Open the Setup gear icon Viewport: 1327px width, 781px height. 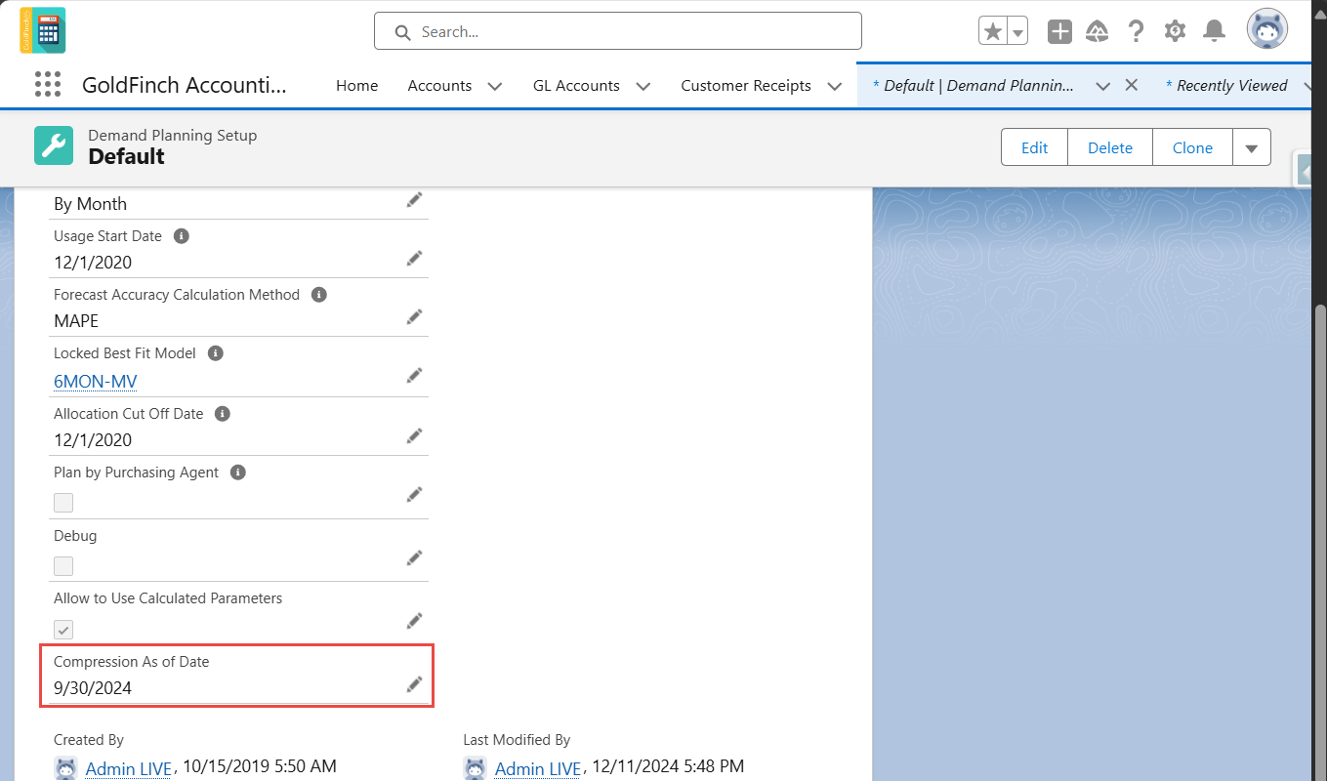1175,31
